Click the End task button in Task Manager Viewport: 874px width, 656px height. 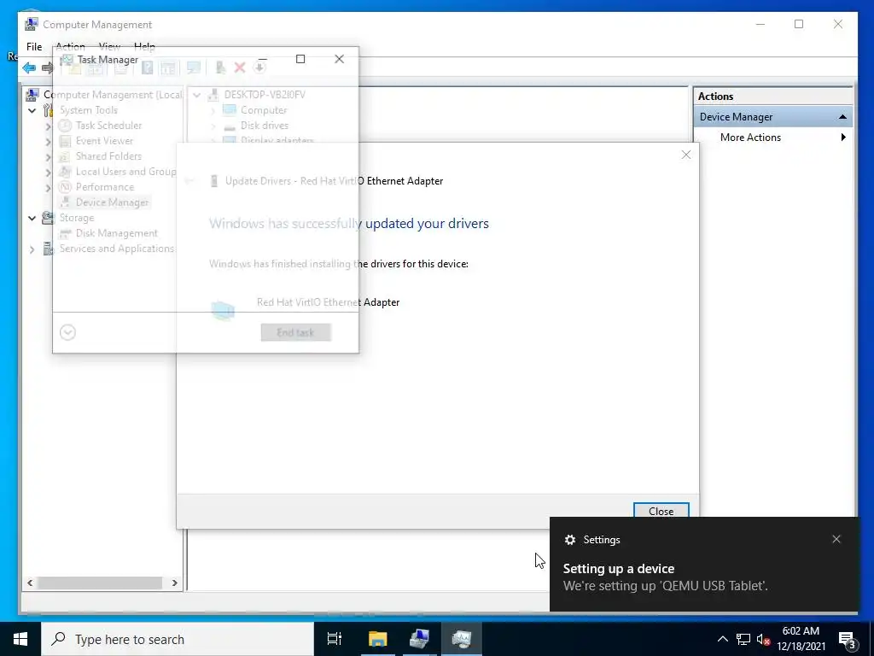click(x=295, y=332)
